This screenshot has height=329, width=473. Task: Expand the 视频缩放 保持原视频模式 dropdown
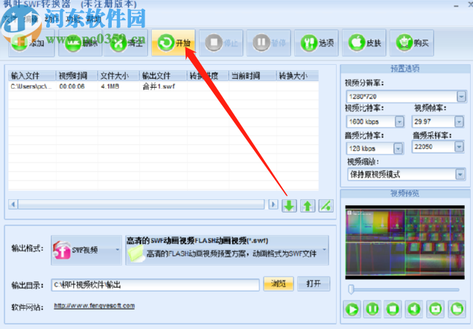[x=460, y=175]
